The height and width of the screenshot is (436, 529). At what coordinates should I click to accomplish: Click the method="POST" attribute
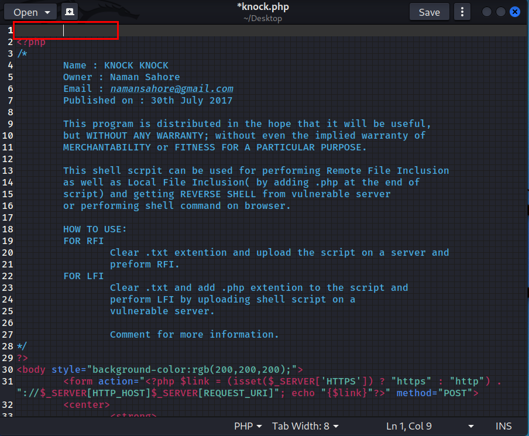tap(437, 393)
